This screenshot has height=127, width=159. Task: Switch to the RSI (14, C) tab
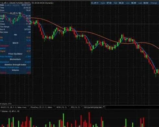[75, 107]
